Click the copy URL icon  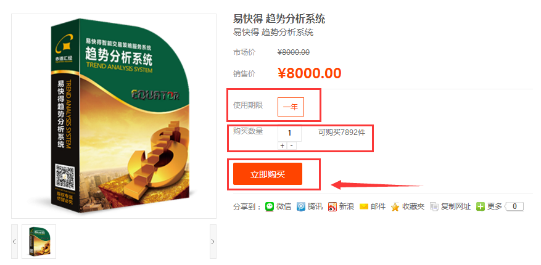point(434,207)
